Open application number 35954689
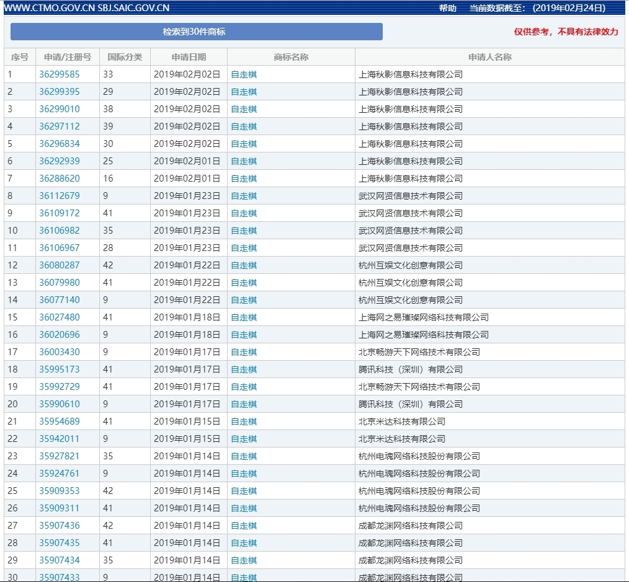The image size is (629, 582). pyautogui.click(x=60, y=421)
